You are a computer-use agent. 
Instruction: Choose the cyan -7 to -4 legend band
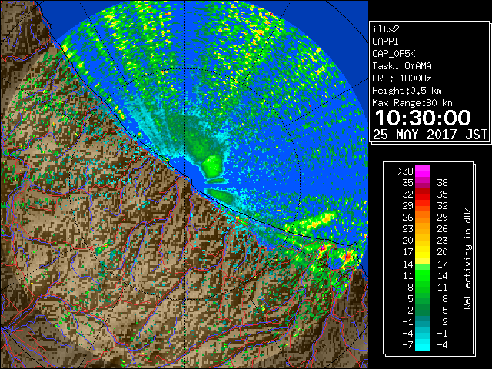pos(423,344)
